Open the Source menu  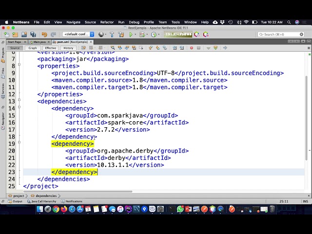click(x=90, y=22)
